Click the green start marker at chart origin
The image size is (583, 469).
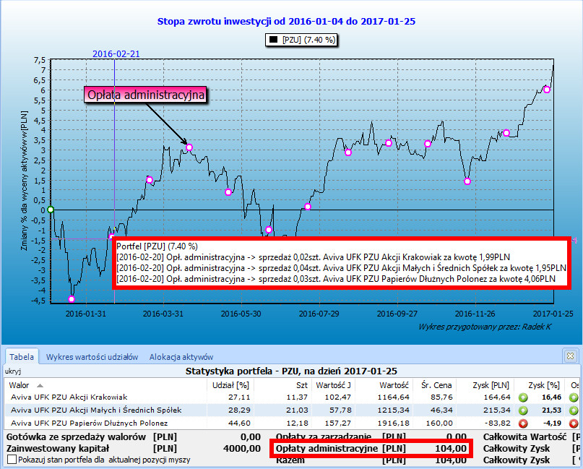click(x=50, y=210)
